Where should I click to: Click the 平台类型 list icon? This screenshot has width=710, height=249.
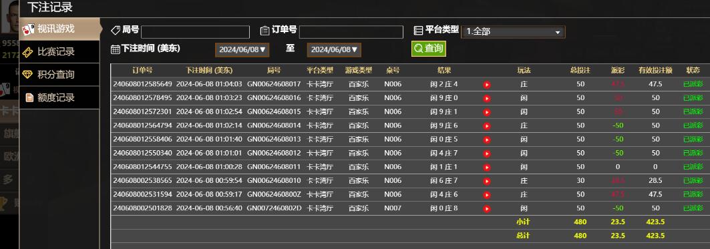coord(418,30)
